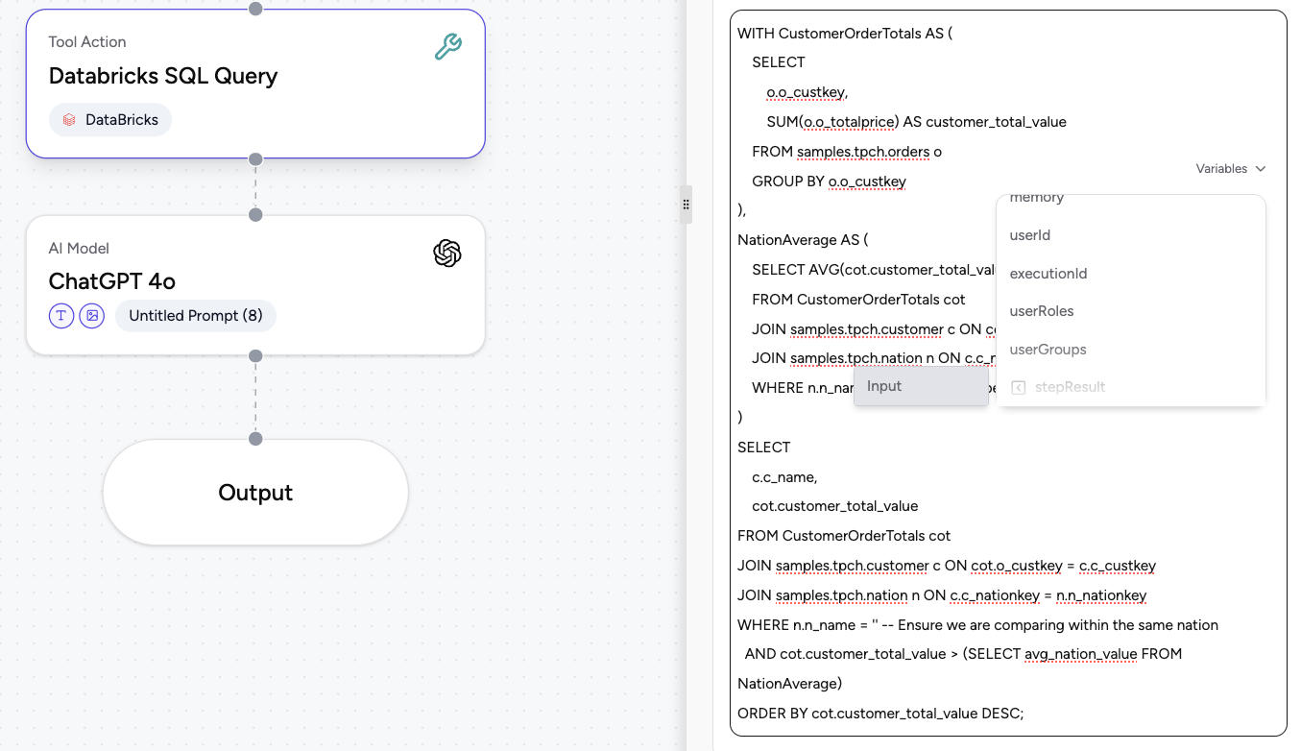
Task: Select the Output node
Action: click(x=255, y=493)
